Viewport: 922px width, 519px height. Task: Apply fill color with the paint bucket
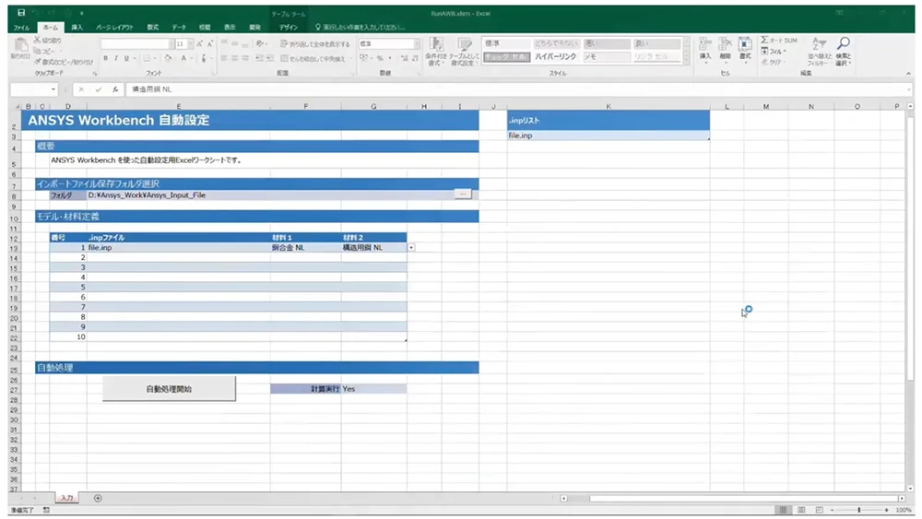[x=168, y=58]
